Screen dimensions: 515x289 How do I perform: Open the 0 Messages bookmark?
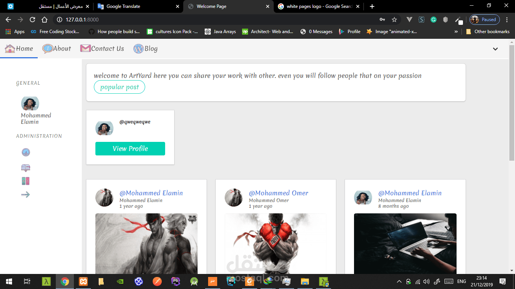click(x=316, y=32)
